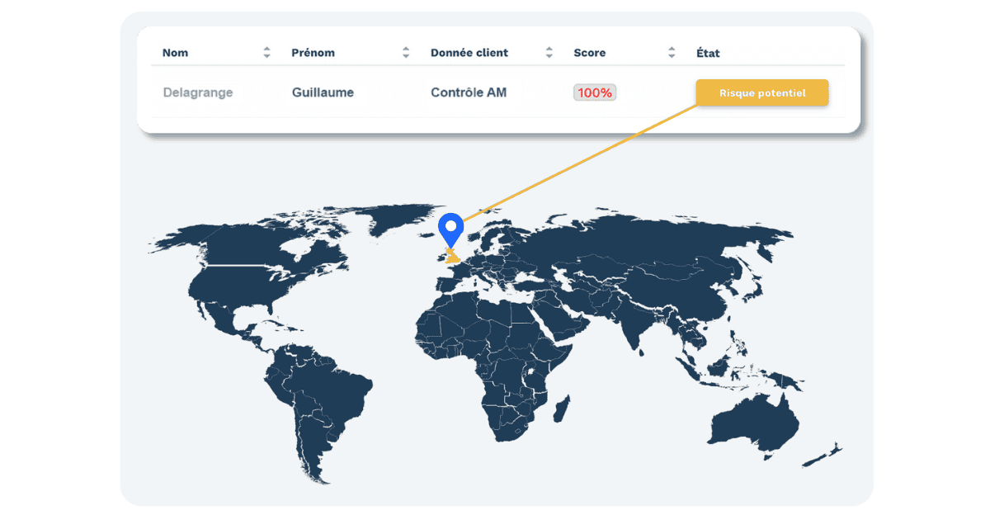Click the blue location pin on map
The height and width of the screenshot is (520, 990).
click(450, 228)
